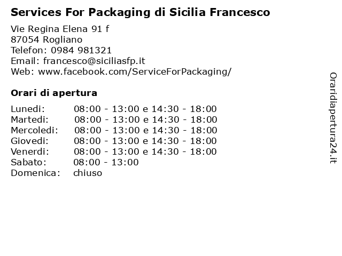Click the Mercoledi opening hours text
The image size is (342, 256).
[146, 130]
